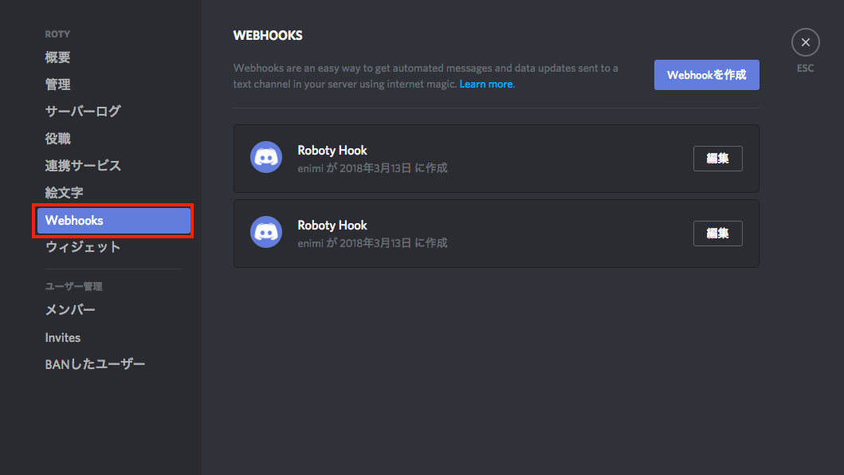This screenshot has height=475, width=844.
Task: Click 編集 for the first Roboty Hook
Action: pos(717,159)
